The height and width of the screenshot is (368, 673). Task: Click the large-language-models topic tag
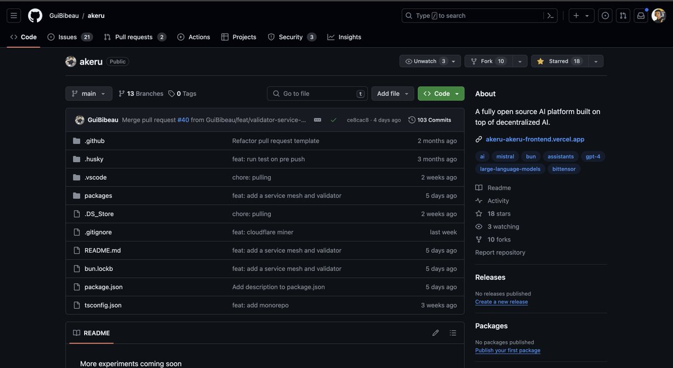tap(510, 169)
